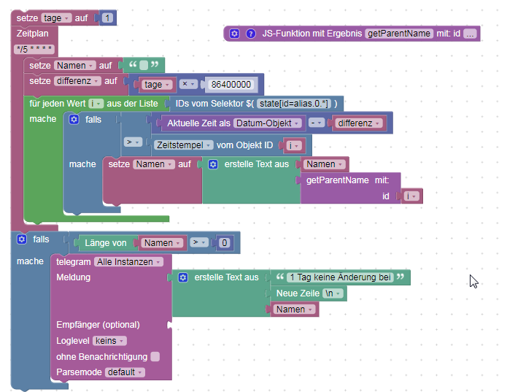Open 'Namen' variable dropdown in first erstelle Text input
507x392 pixels.
[x=325, y=164]
